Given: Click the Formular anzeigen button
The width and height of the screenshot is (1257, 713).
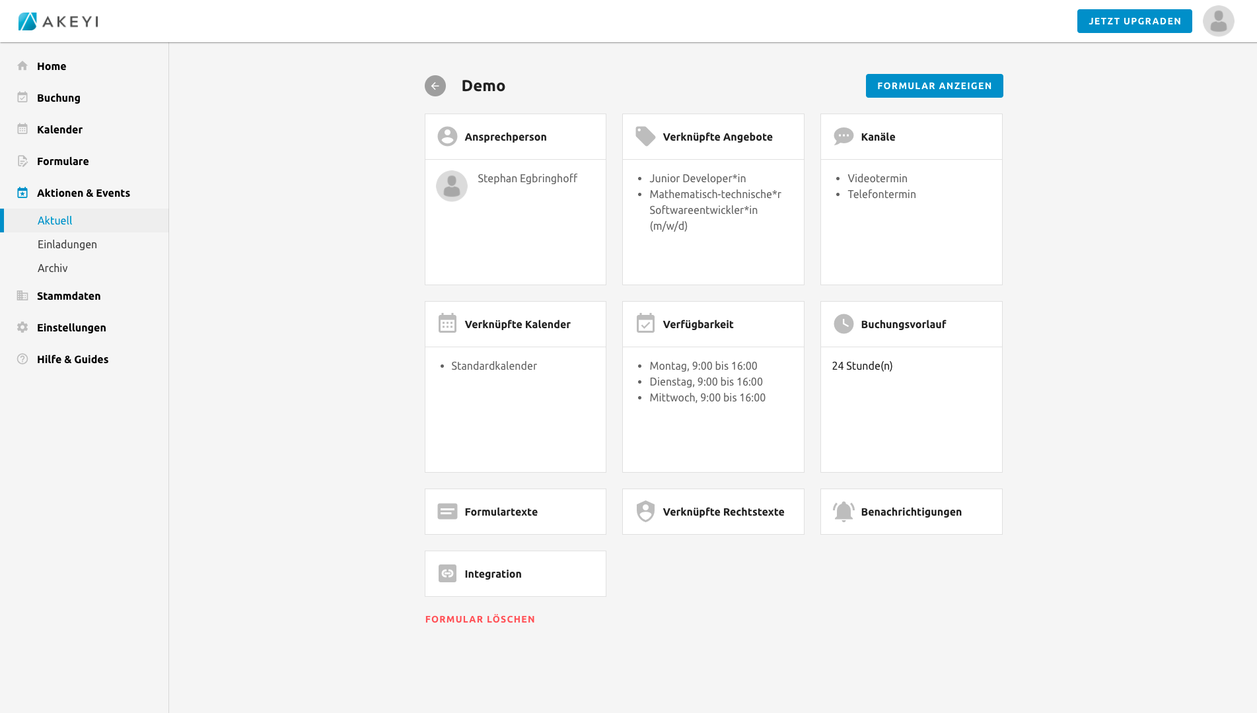Looking at the screenshot, I should [x=934, y=86].
